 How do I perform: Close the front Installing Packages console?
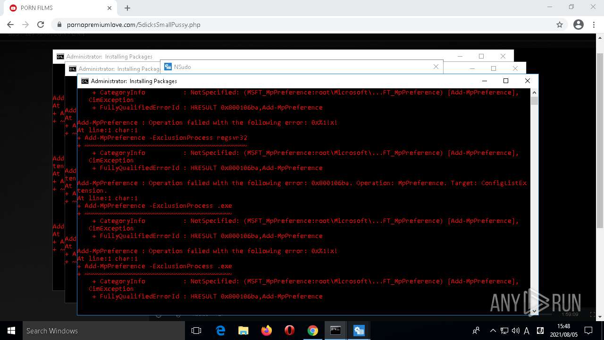tap(528, 81)
